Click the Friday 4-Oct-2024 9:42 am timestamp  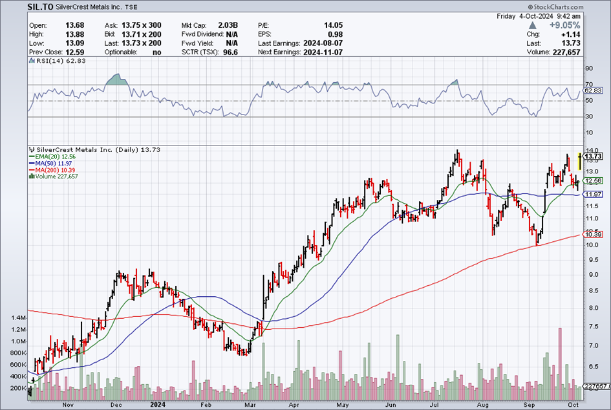click(x=539, y=16)
